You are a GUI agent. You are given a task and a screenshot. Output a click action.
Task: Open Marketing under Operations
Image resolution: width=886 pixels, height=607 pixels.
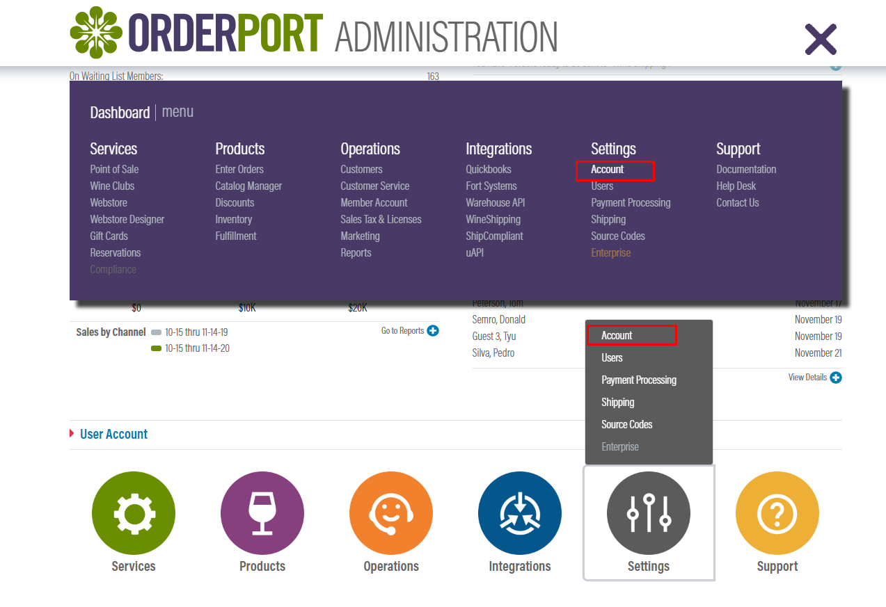coord(360,236)
